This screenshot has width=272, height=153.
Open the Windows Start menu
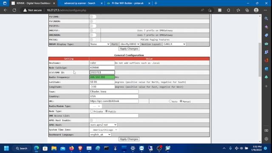pyautogui.click(x=6, y=148)
